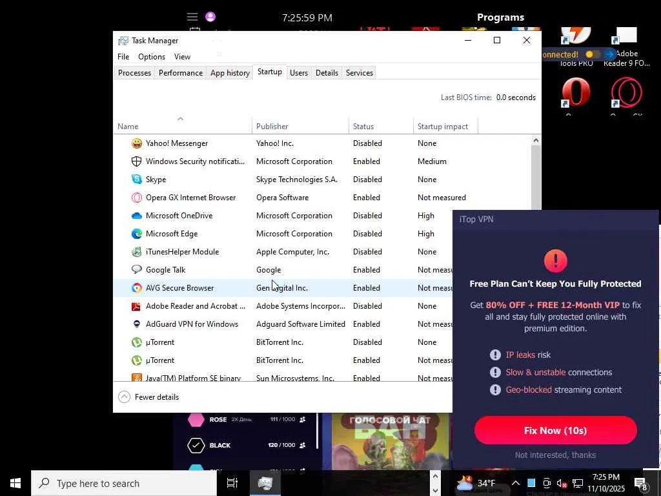Click the Task Manager taskbar icon
Screen dimensions: 661x496
[265, 483]
